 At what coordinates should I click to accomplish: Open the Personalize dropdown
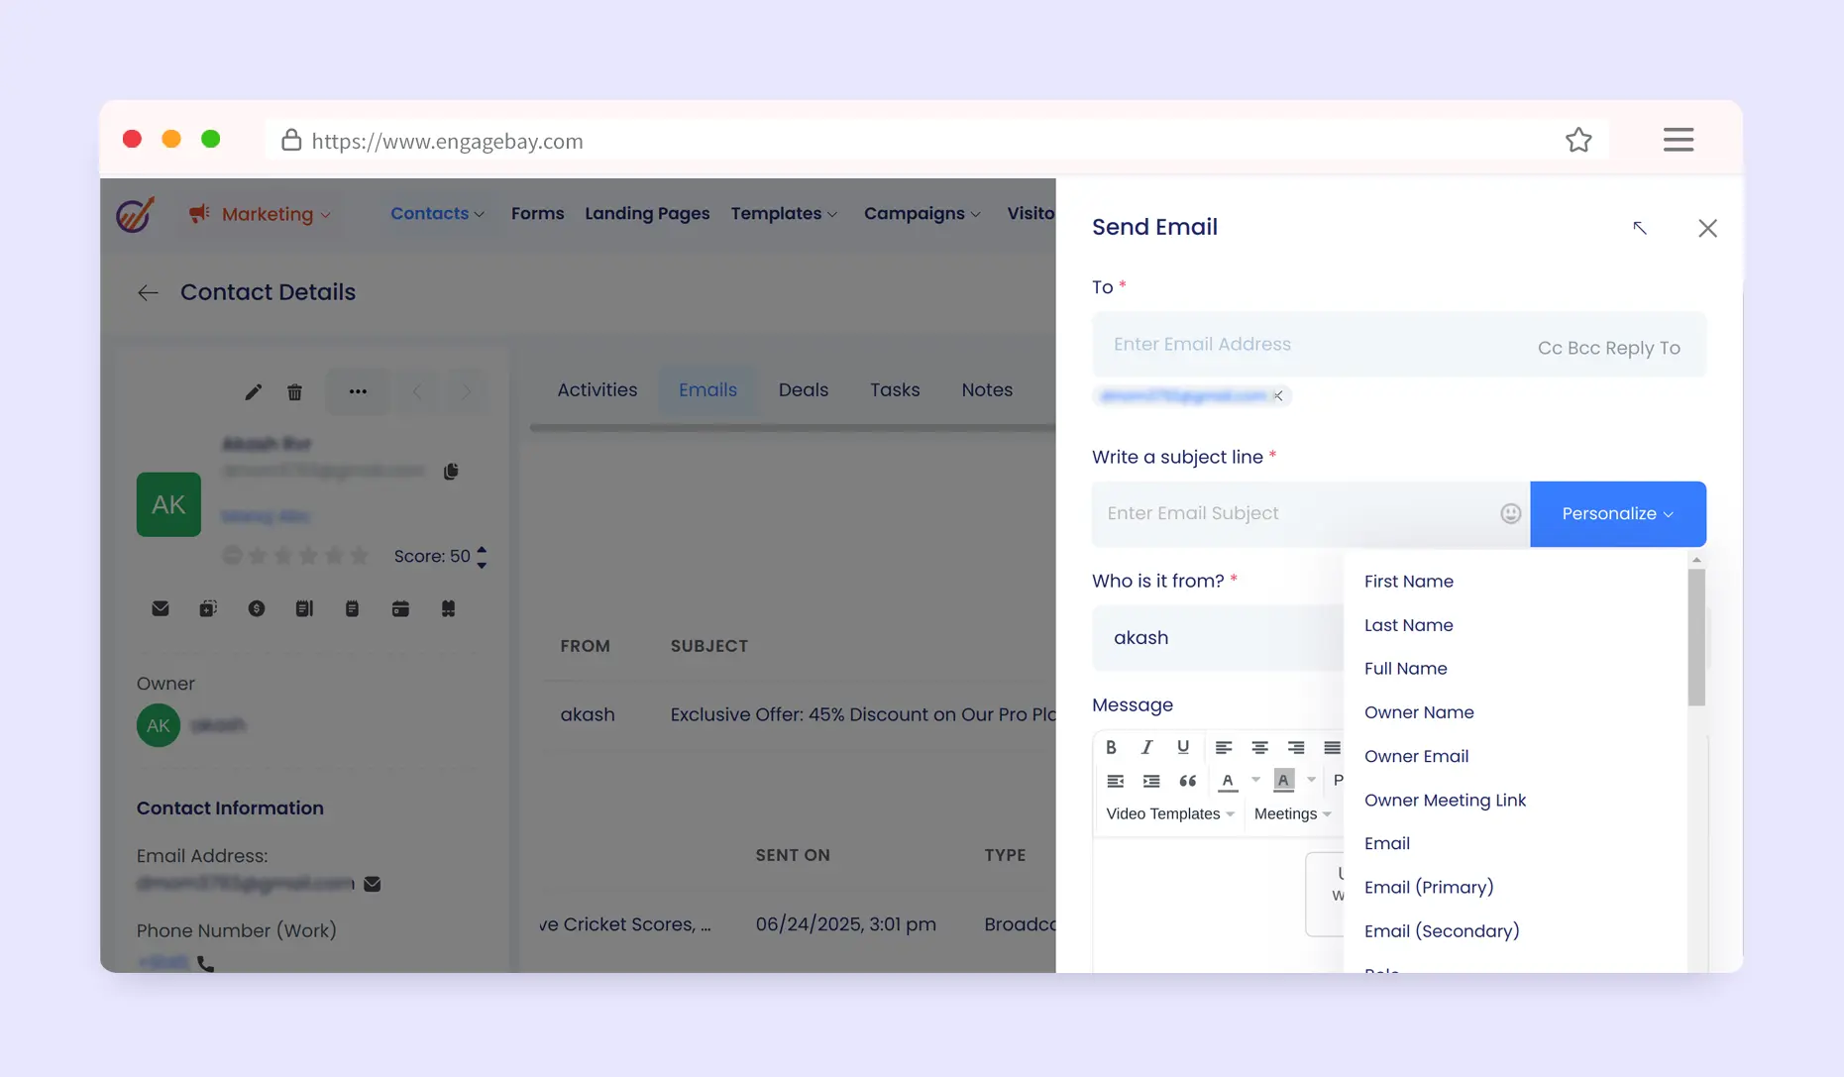point(1617,513)
